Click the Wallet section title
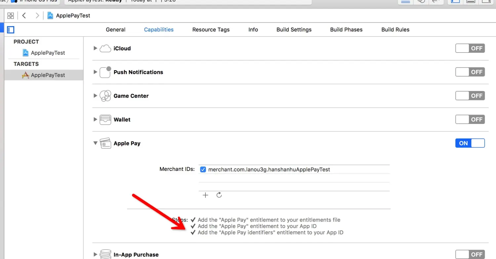This screenshot has height=259, width=496. pos(122,120)
